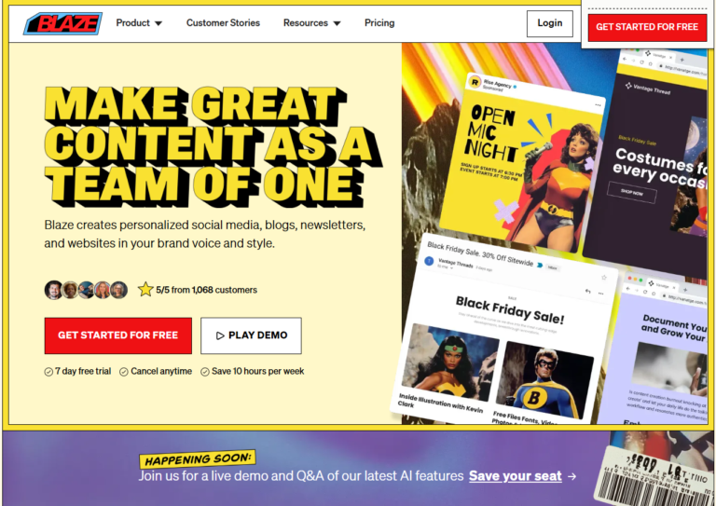The image size is (716, 506).
Task: Click the checkmark icon beside Cancel anytime
Action: coord(124,372)
